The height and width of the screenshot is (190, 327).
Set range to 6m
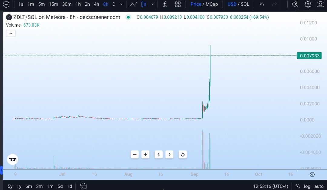pos(29,186)
